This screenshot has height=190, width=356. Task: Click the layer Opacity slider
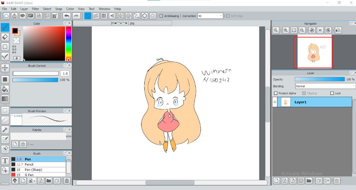(x=320, y=79)
